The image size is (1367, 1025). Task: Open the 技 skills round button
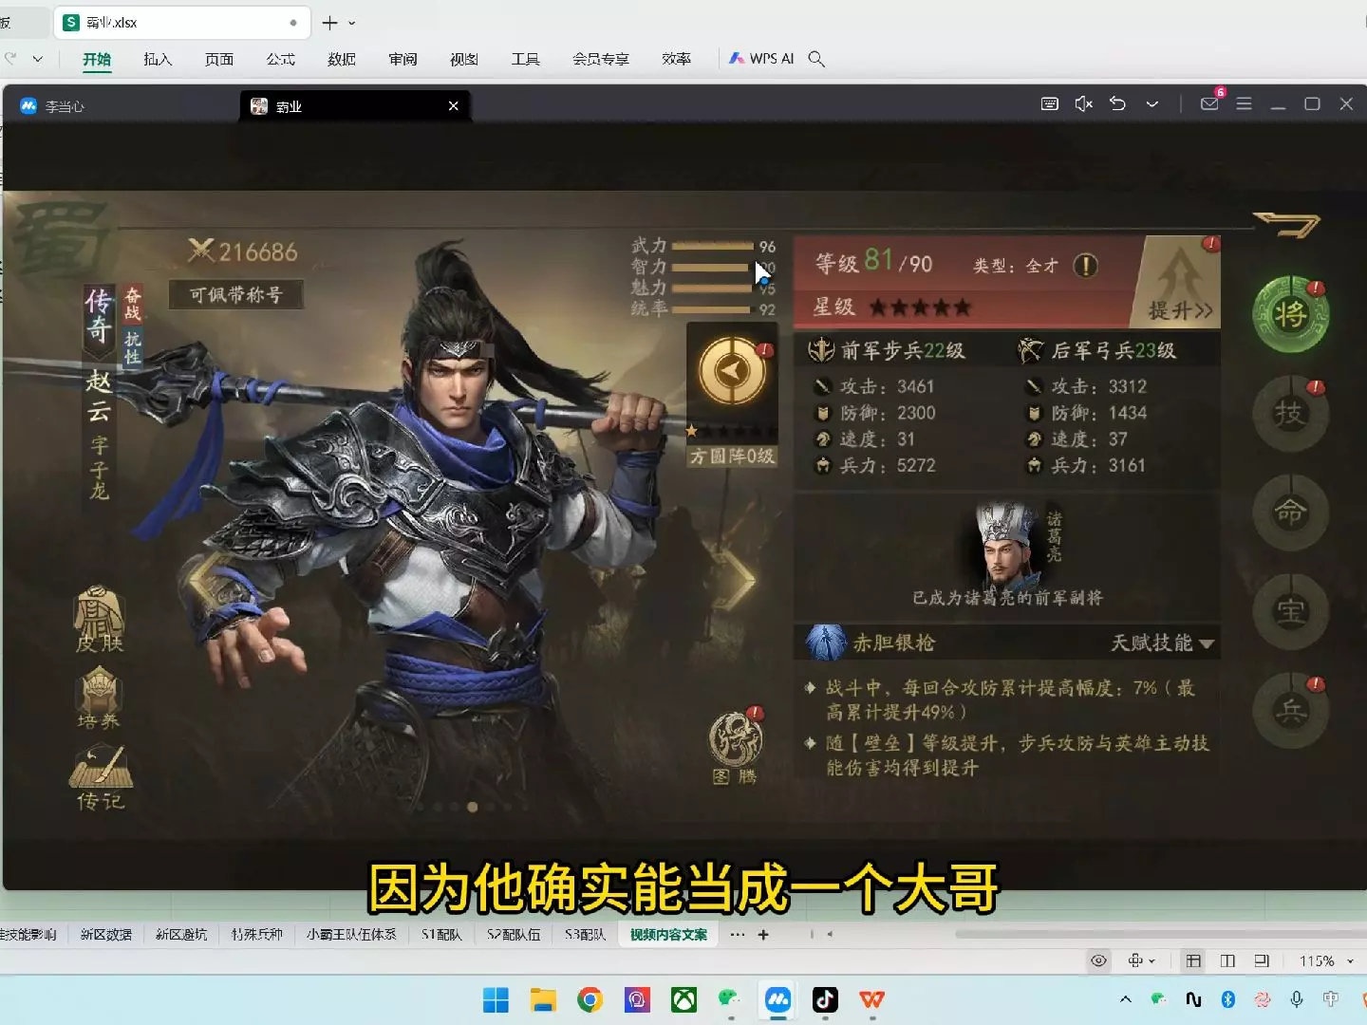pos(1290,414)
